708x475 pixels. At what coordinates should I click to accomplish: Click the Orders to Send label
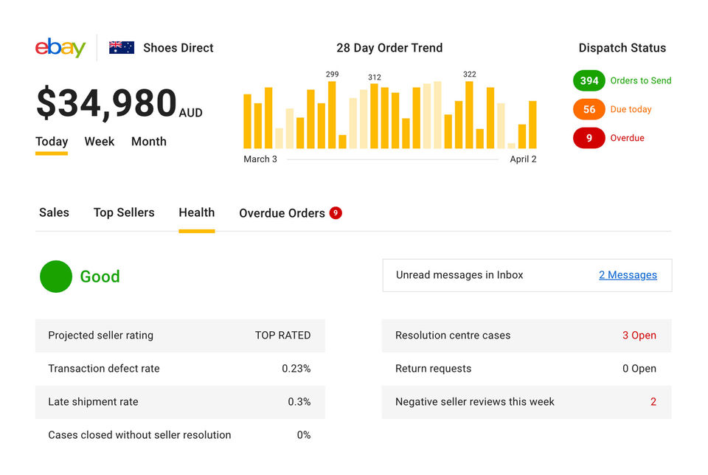coord(641,80)
